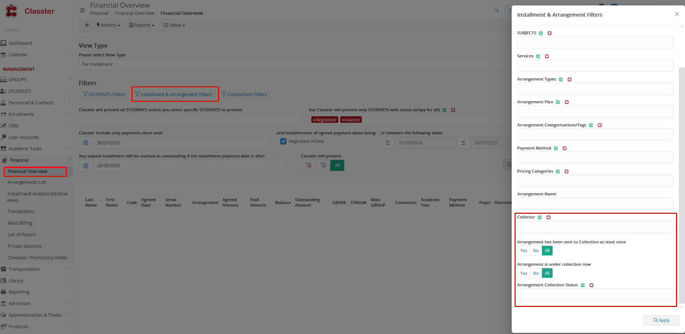Click the Apply button
The height and width of the screenshot is (334, 685).
(661, 320)
